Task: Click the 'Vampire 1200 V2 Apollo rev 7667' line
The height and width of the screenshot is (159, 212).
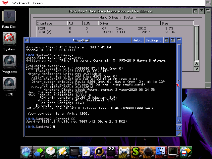Action: tap(77, 122)
